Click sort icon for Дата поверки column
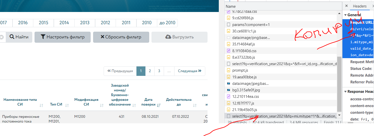The height and width of the screenshot is (136, 374). pyautogui.click(x=159, y=106)
